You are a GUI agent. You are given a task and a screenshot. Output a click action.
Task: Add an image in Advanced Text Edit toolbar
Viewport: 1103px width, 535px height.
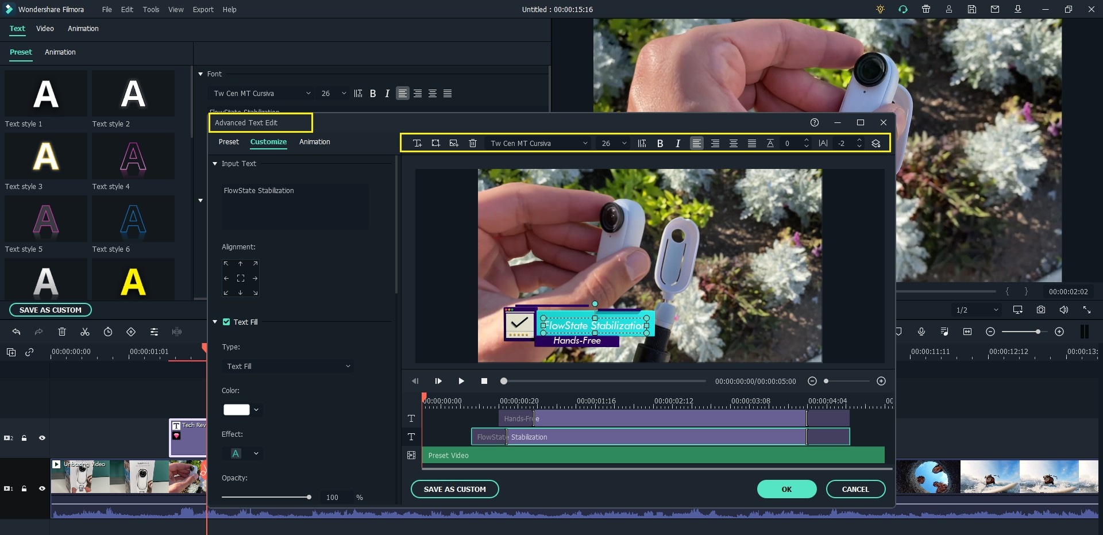click(x=454, y=143)
